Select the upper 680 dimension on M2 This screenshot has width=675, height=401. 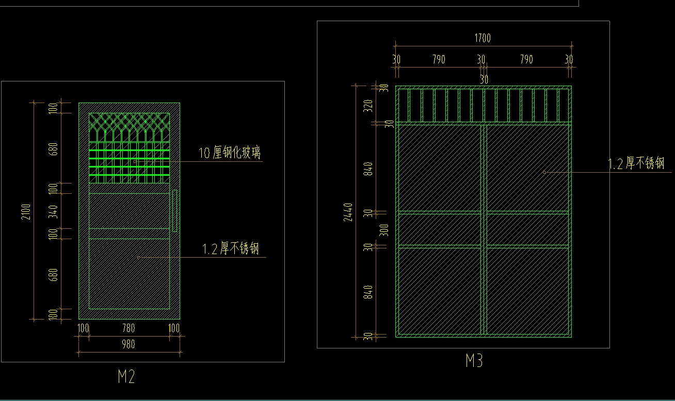(54, 148)
